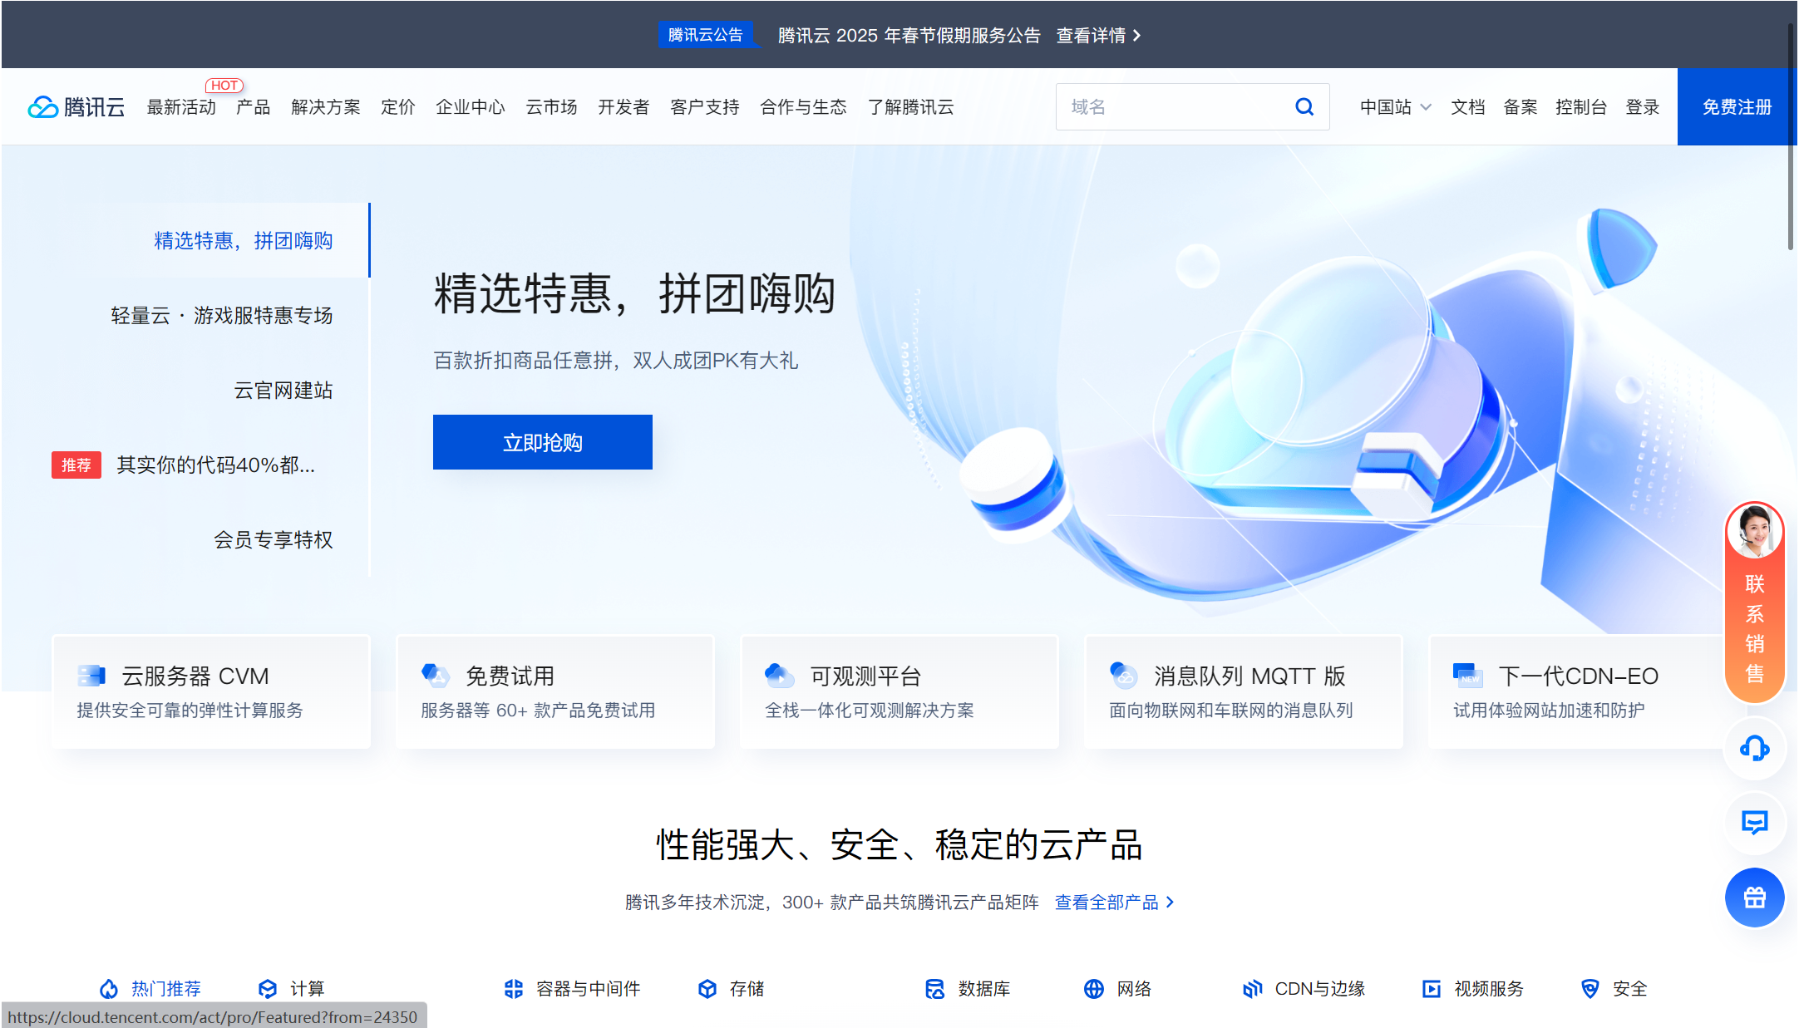1799x1028 pixels.
Task: Click the 联系销售 sales agent avatar
Action: 1754,532
